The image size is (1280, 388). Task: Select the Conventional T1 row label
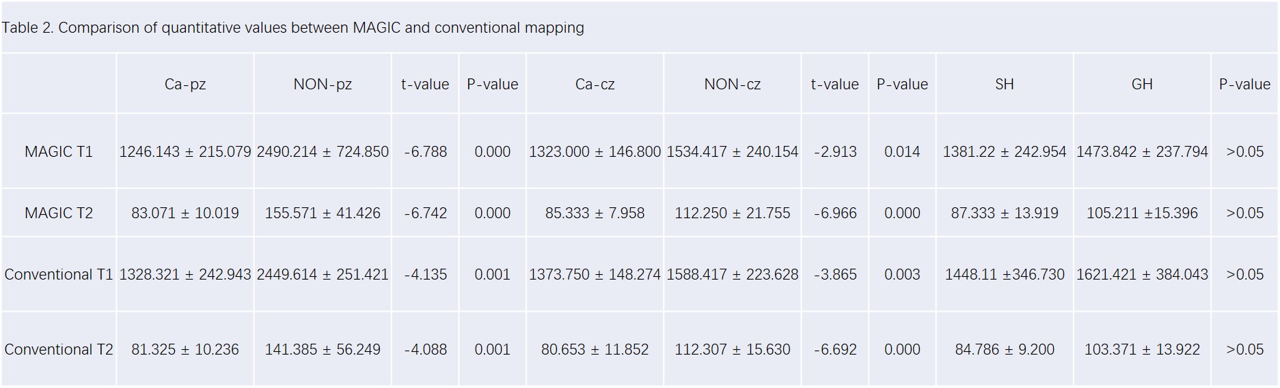59,274
